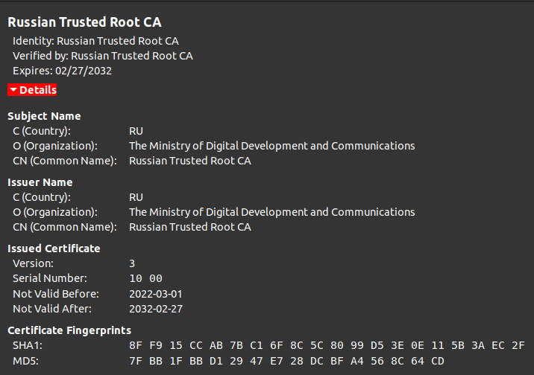Click the Subject Name country value RU
The width and height of the screenshot is (534, 375).
point(136,131)
